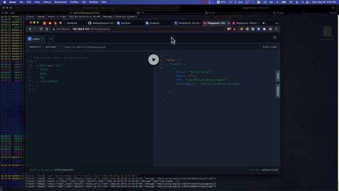
Task: Click the Not Secure warning icon
Action: [54, 29]
